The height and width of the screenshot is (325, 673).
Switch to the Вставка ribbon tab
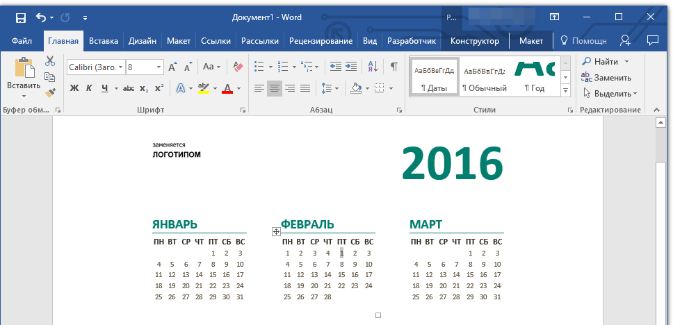click(103, 41)
